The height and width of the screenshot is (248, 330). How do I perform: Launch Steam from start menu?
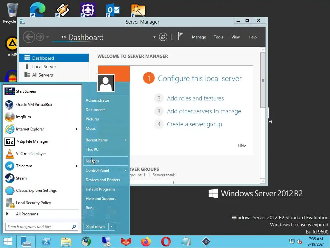(42, 178)
